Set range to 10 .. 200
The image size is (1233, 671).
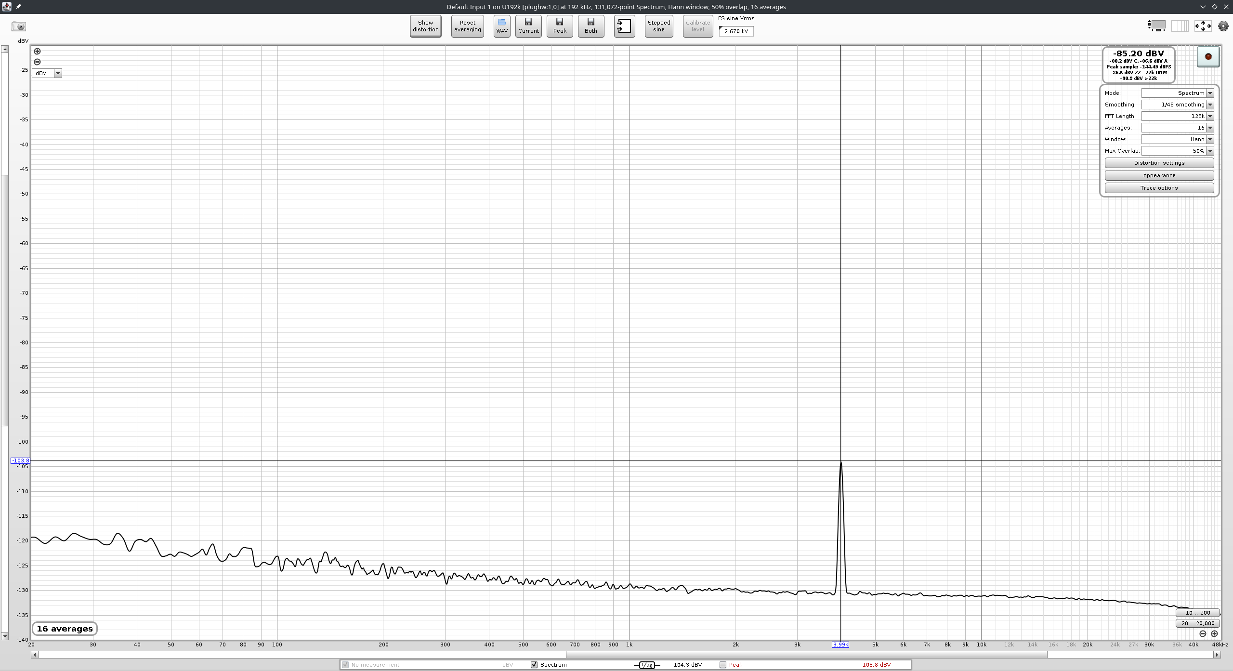1198,613
